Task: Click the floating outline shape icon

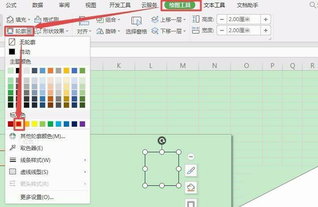Action: tap(191, 203)
